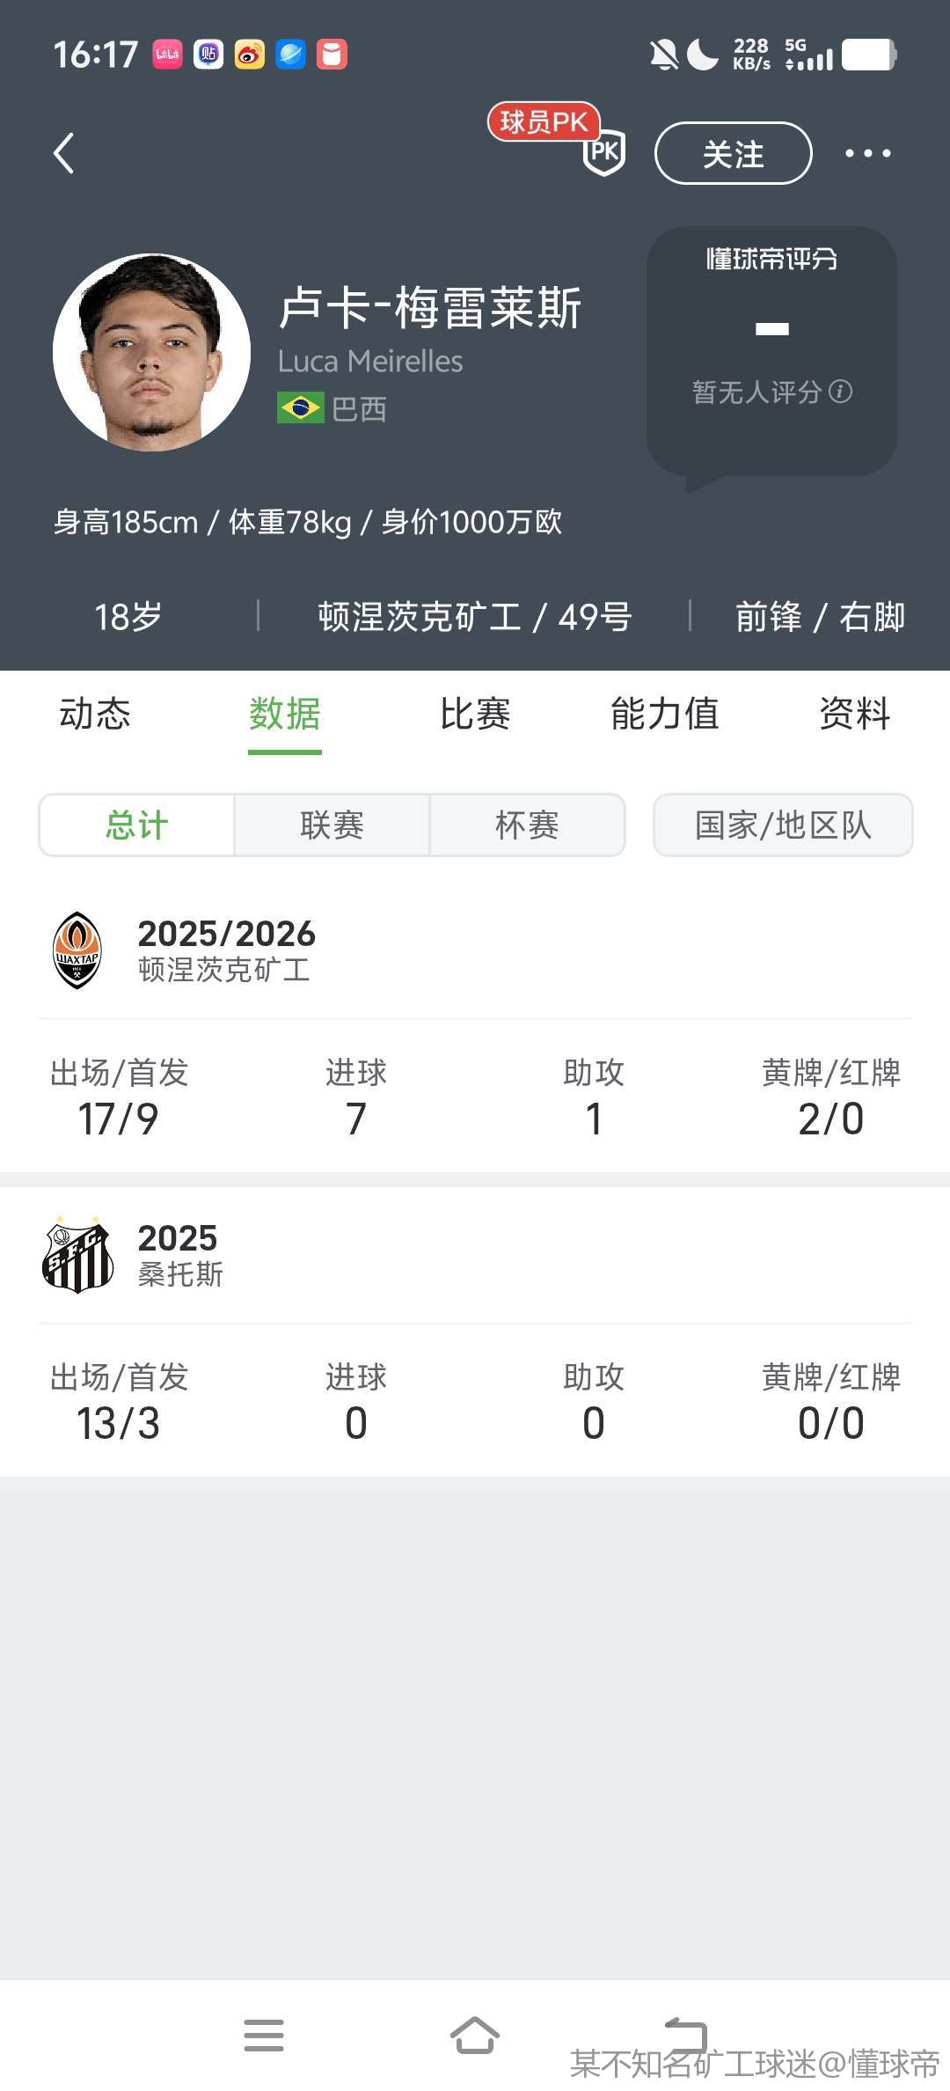
Task: Tap the 关注 follow button
Action: pos(733,154)
